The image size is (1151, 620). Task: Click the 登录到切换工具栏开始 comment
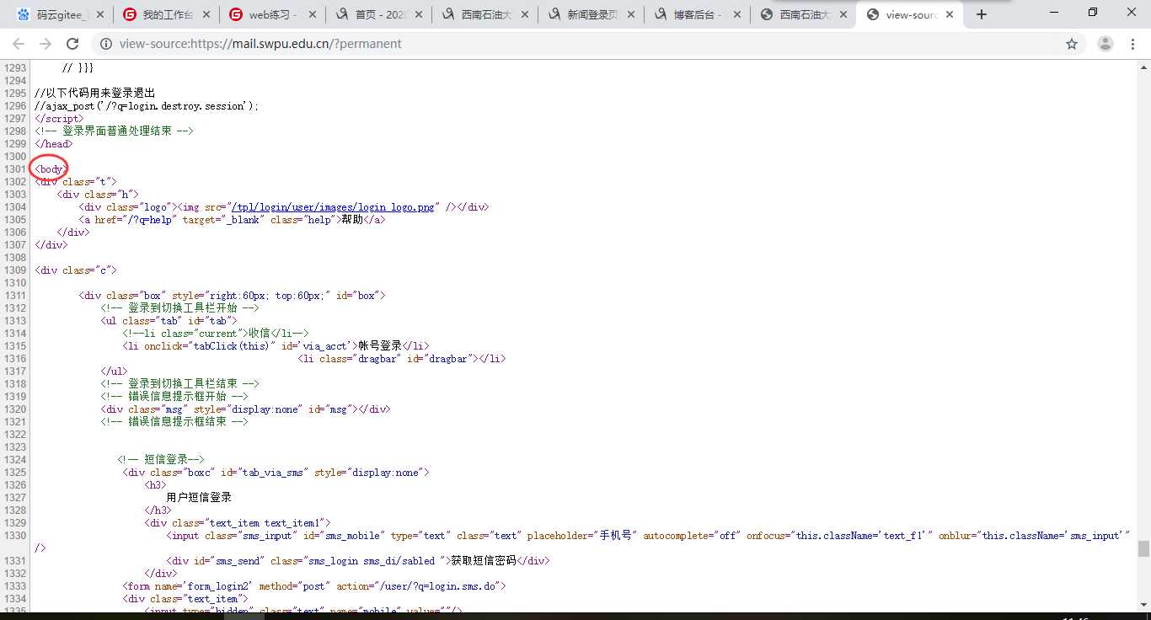tap(179, 308)
